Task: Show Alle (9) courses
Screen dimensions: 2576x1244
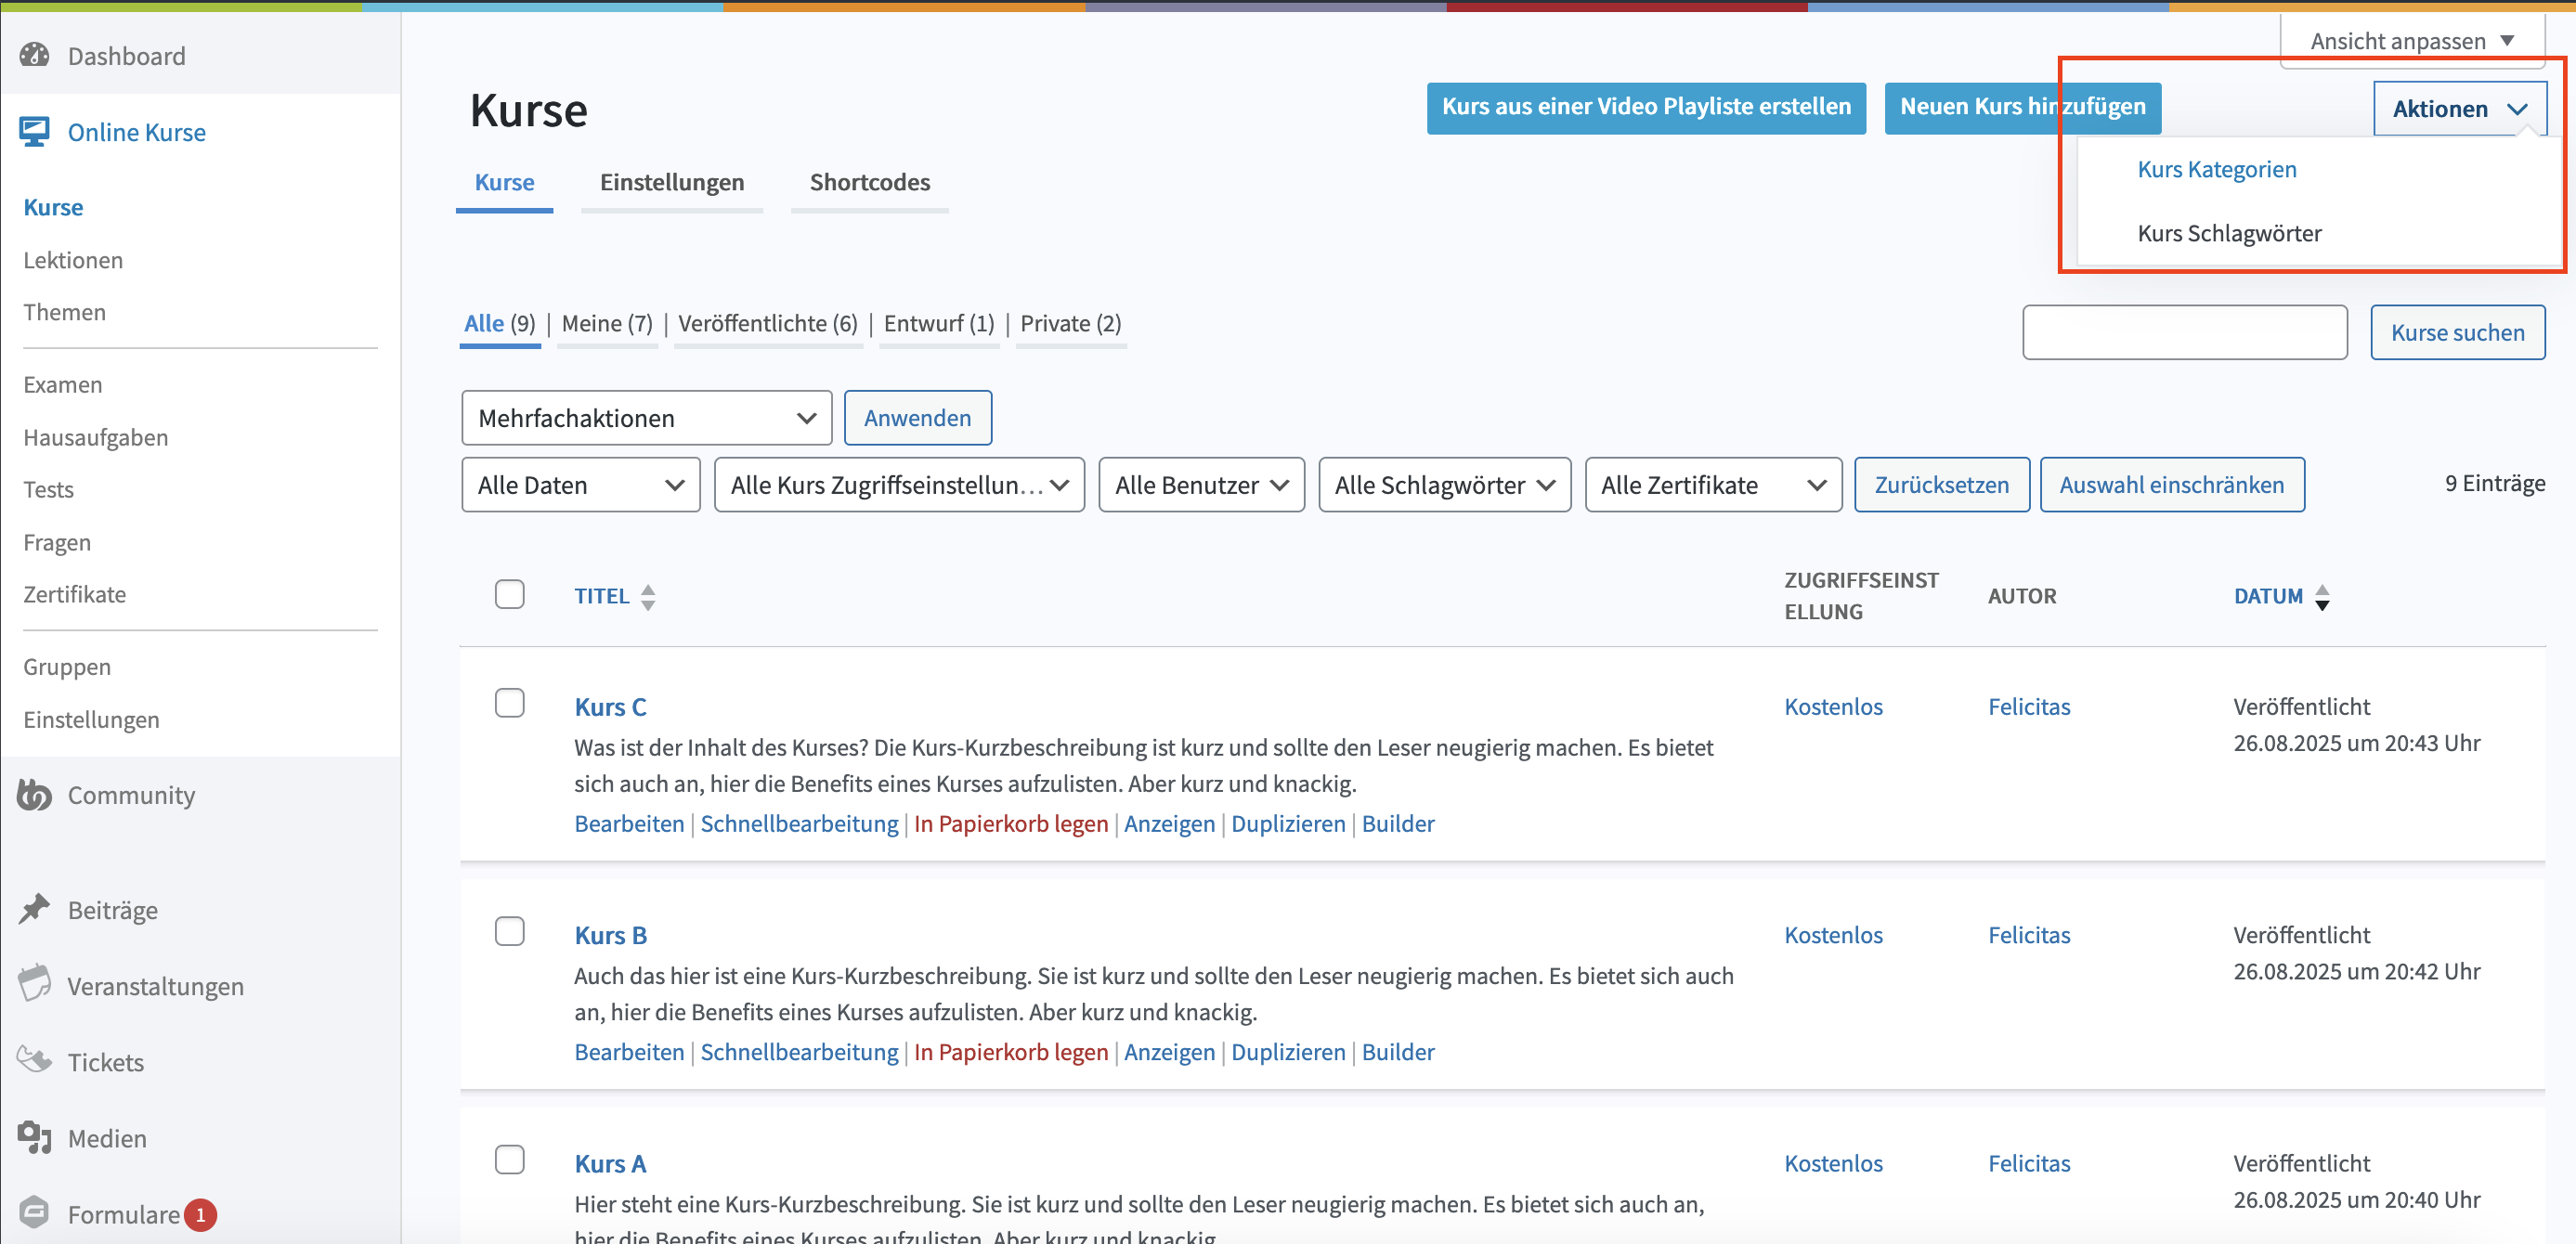Action: (499, 323)
